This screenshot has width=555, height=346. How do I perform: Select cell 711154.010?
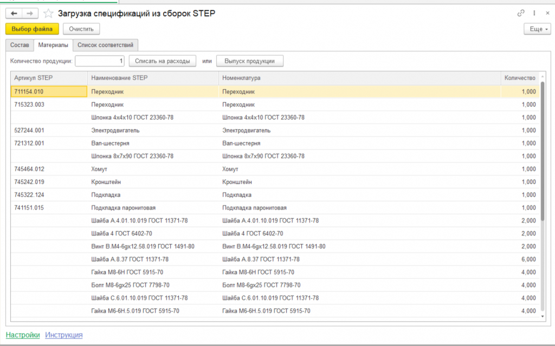coord(49,92)
